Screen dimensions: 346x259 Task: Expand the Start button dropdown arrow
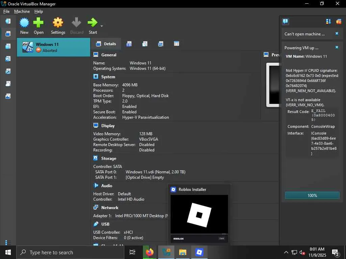pos(101,26)
